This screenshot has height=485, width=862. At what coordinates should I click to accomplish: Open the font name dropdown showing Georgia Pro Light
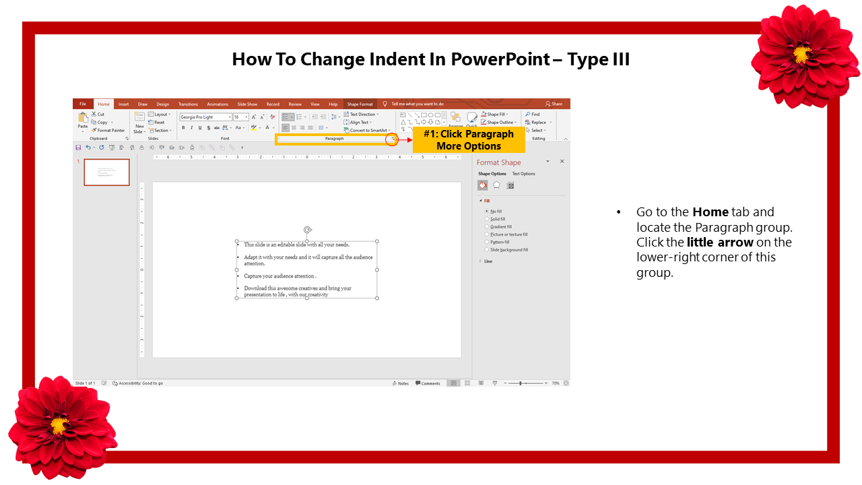tap(205, 117)
